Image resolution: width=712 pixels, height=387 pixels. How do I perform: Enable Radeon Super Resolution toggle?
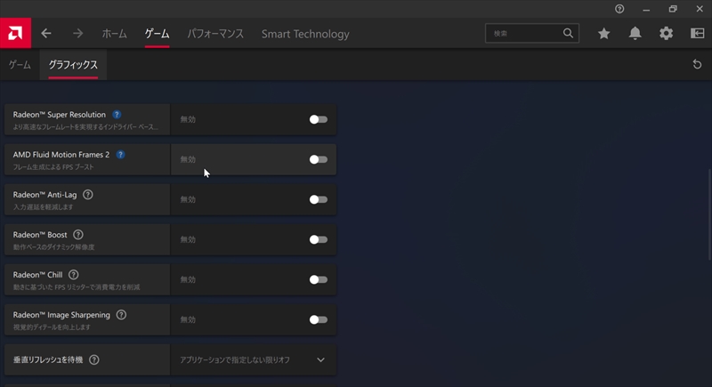319,119
